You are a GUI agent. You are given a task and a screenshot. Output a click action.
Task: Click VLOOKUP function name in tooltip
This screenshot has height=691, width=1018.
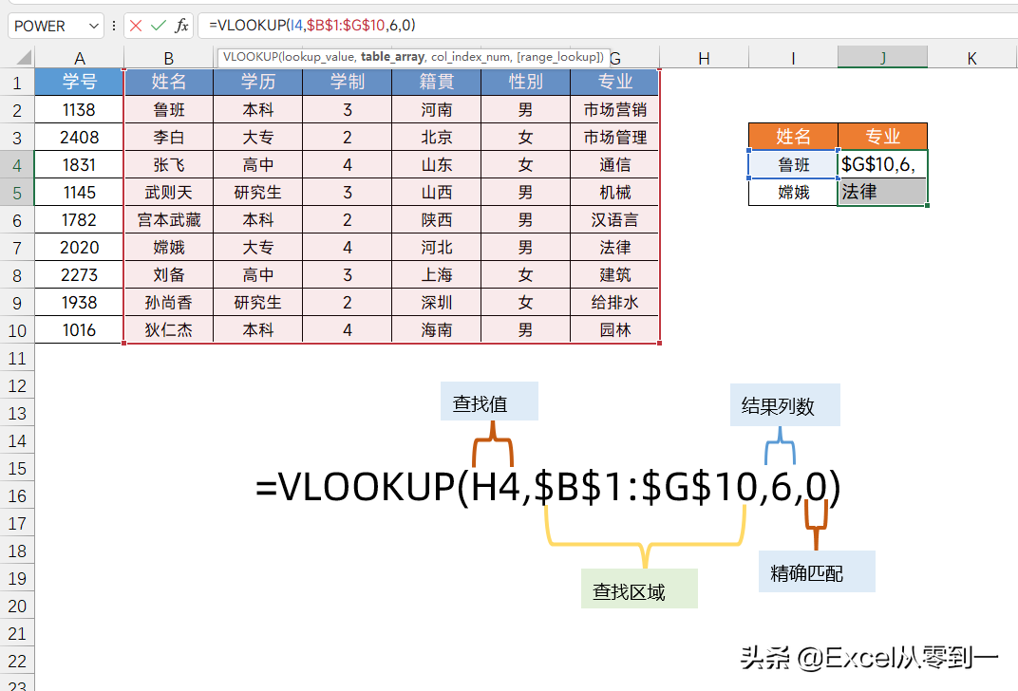(x=250, y=57)
